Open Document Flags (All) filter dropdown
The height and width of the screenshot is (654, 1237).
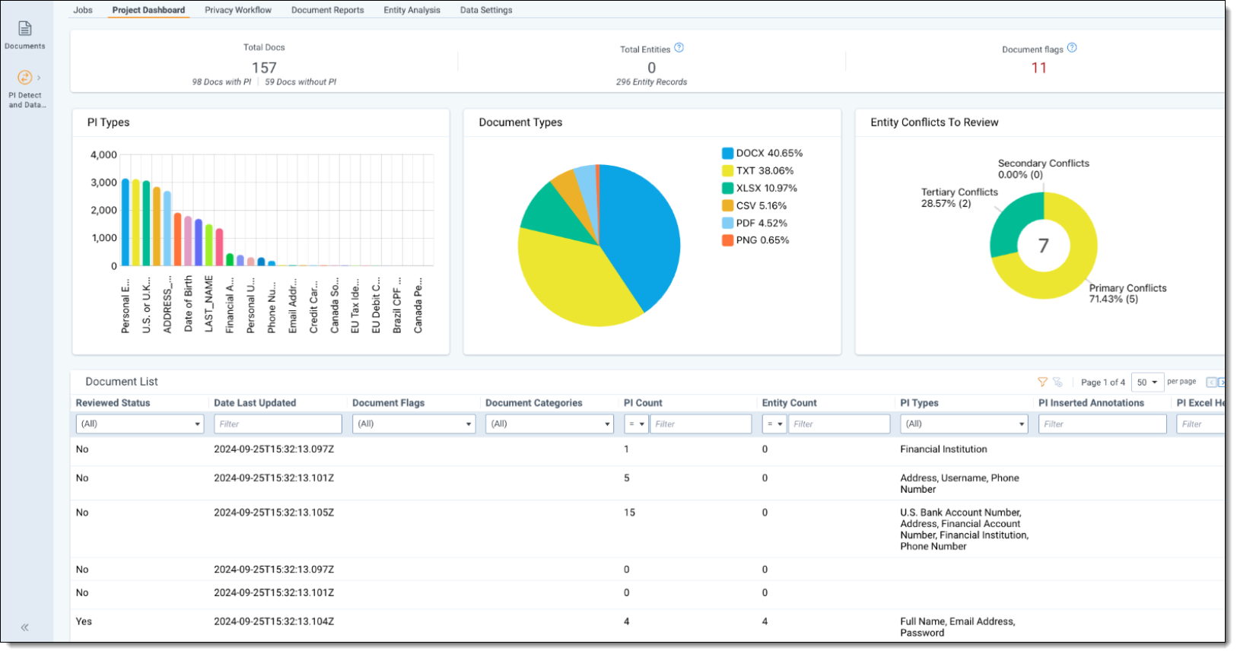tap(414, 424)
